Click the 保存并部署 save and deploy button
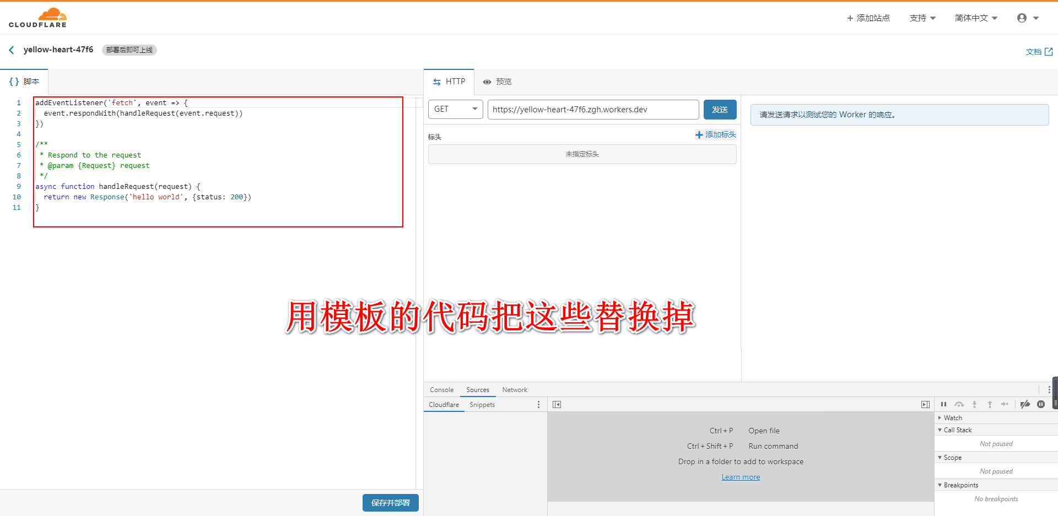 391,503
